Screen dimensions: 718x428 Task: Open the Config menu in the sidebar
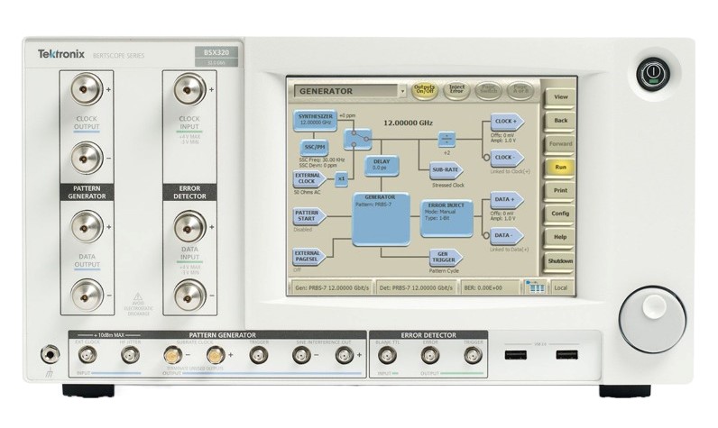(560, 214)
